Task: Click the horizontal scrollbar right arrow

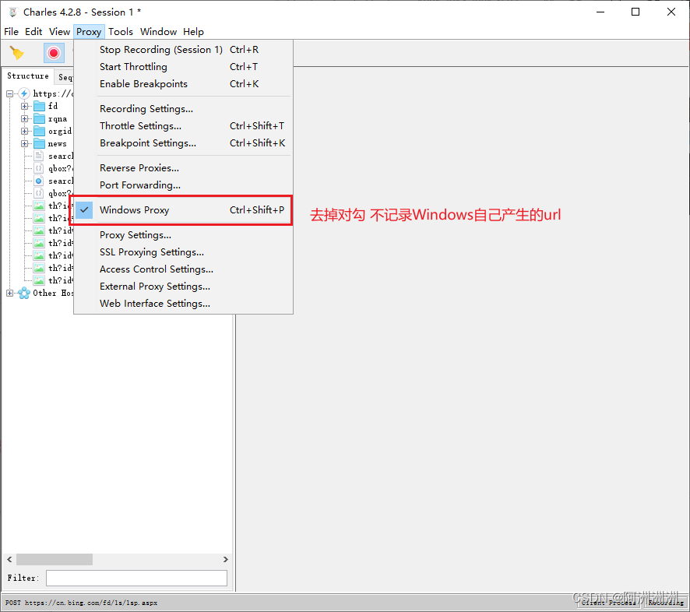Action: coord(225,559)
